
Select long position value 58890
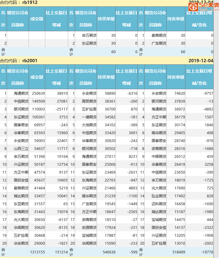click(110, 93)
